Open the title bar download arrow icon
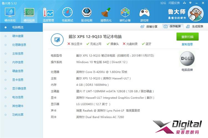This screenshot has height=138, width=208. [x=184, y=3]
